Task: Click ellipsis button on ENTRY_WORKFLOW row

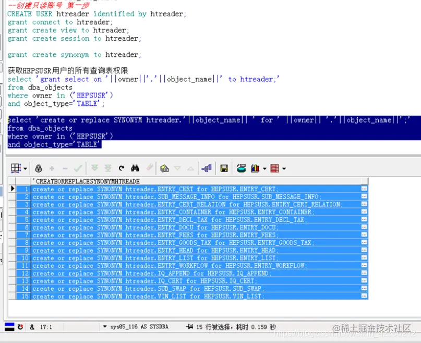Action: click(364, 265)
